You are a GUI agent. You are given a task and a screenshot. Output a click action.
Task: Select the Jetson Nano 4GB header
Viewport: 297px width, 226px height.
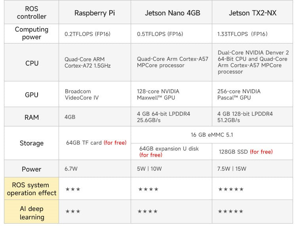[172, 13]
